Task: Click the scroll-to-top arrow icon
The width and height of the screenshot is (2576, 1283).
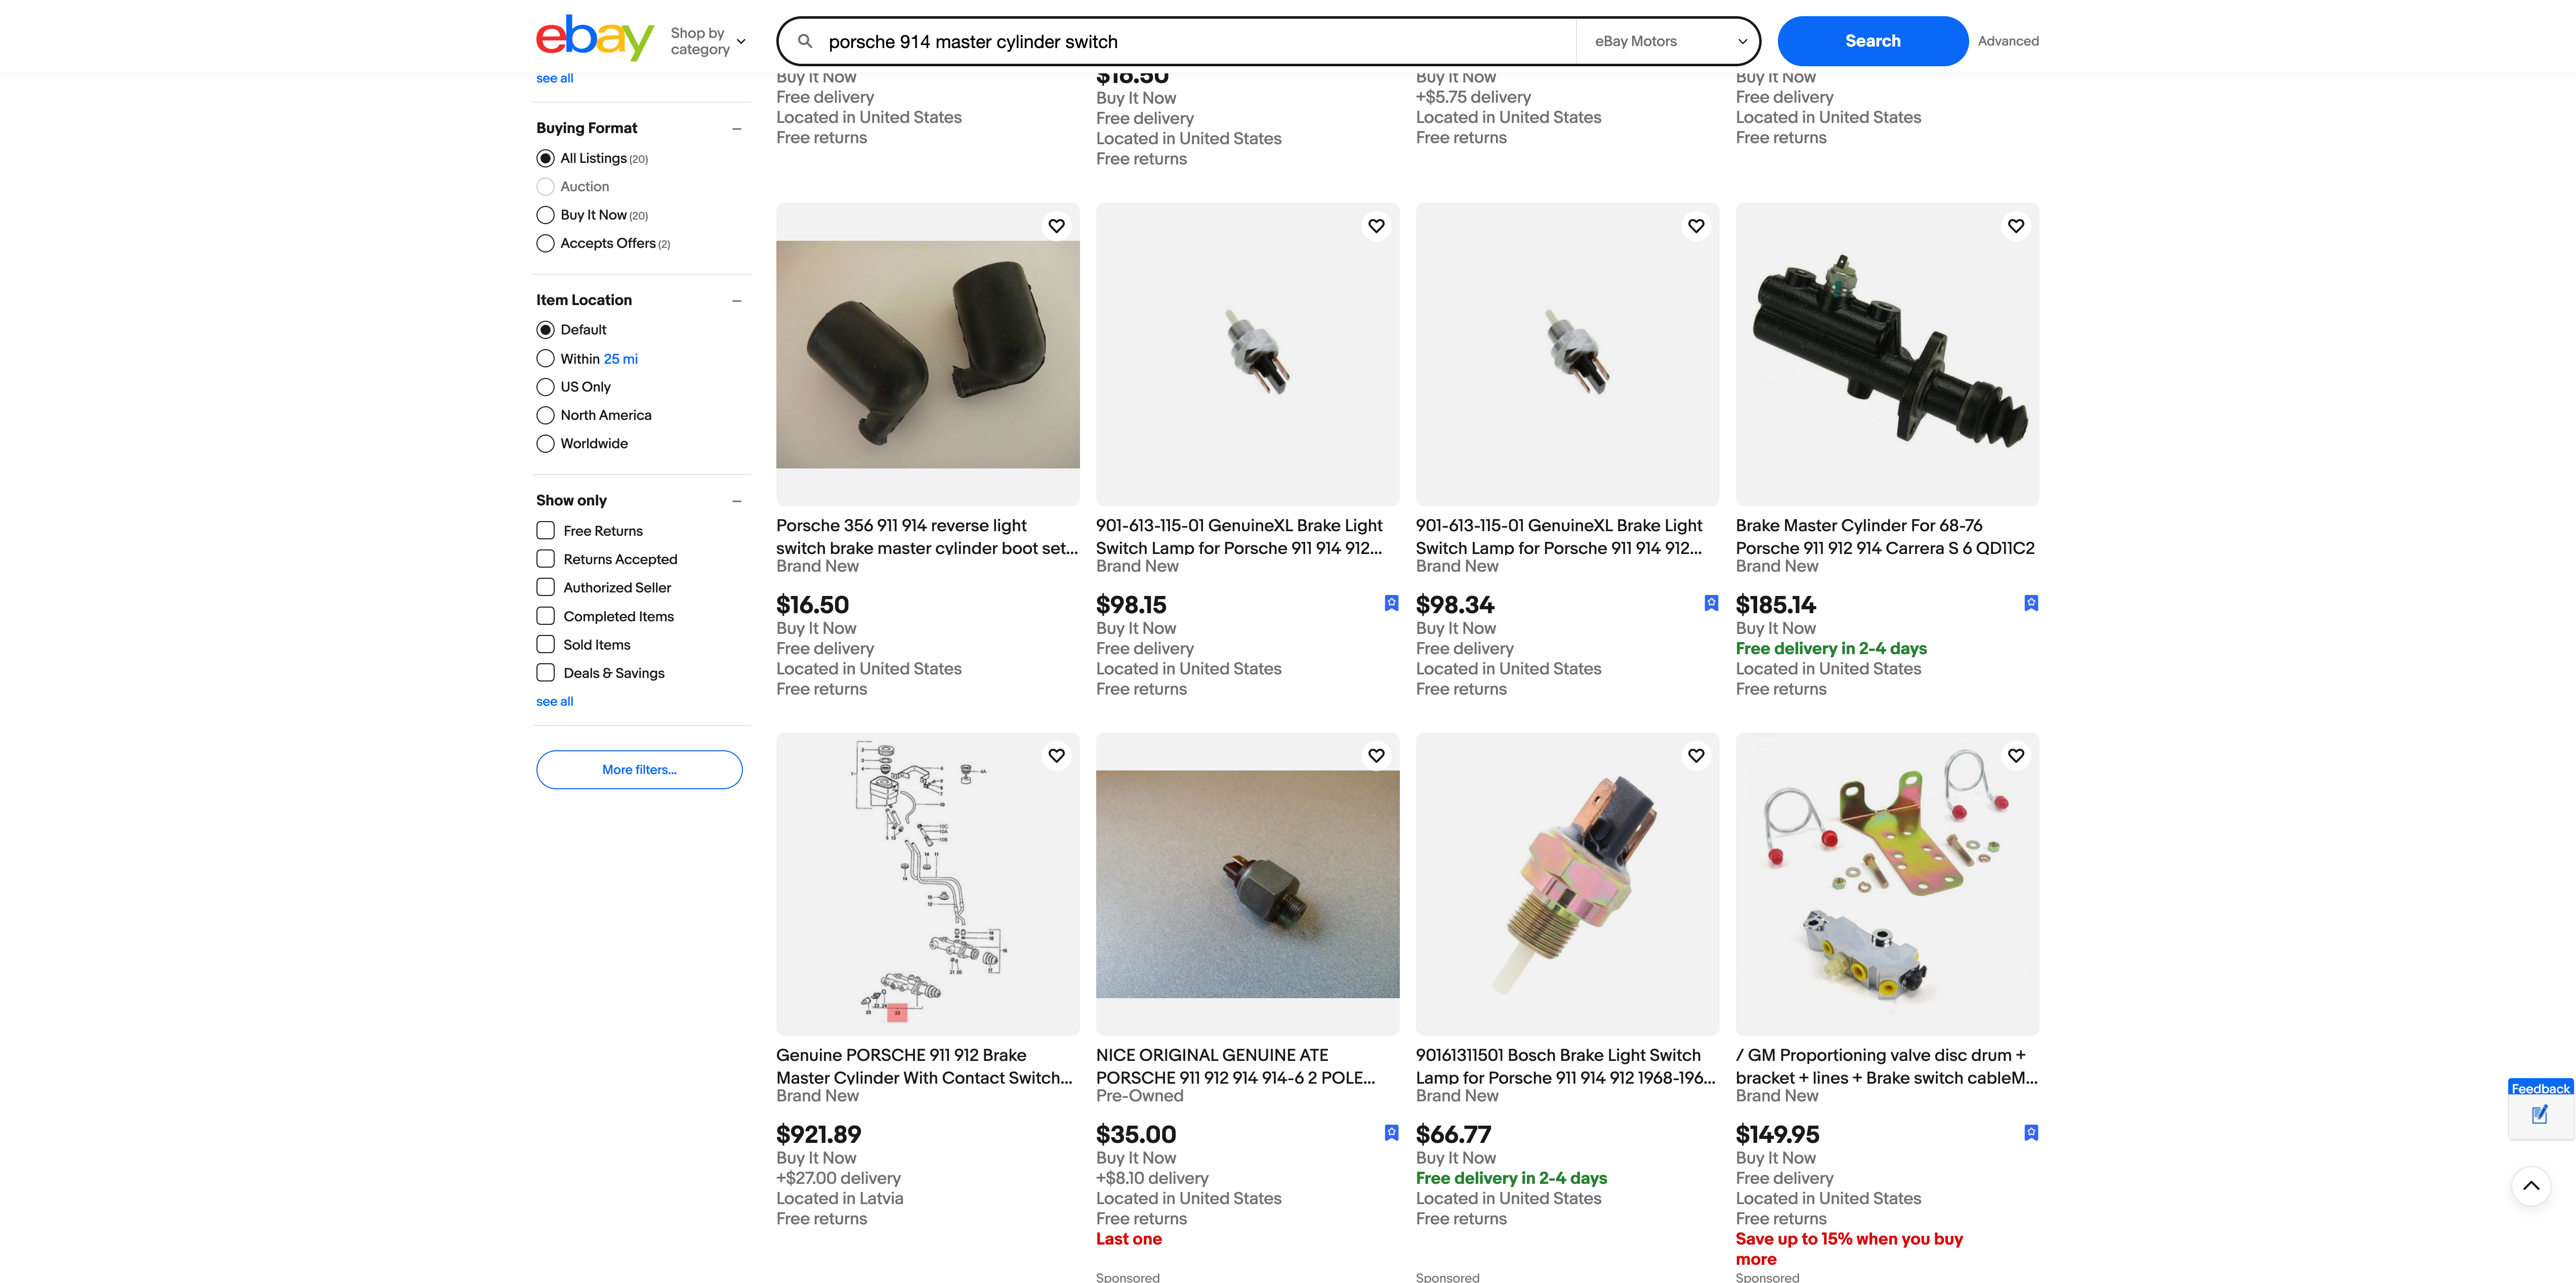Action: point(2530,1186)
